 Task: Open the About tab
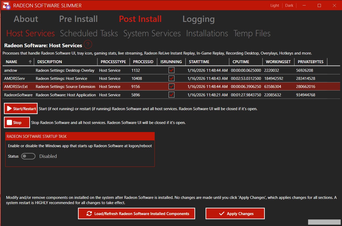pos(26,19)
